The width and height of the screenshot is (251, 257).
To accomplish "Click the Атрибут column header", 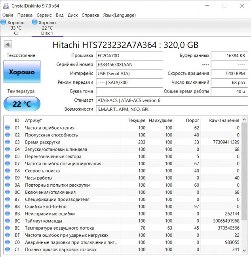I will pyautogui.click(x=72, y=120).
